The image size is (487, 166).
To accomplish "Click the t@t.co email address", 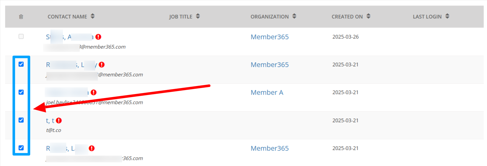I will click(x=54, y=130).
